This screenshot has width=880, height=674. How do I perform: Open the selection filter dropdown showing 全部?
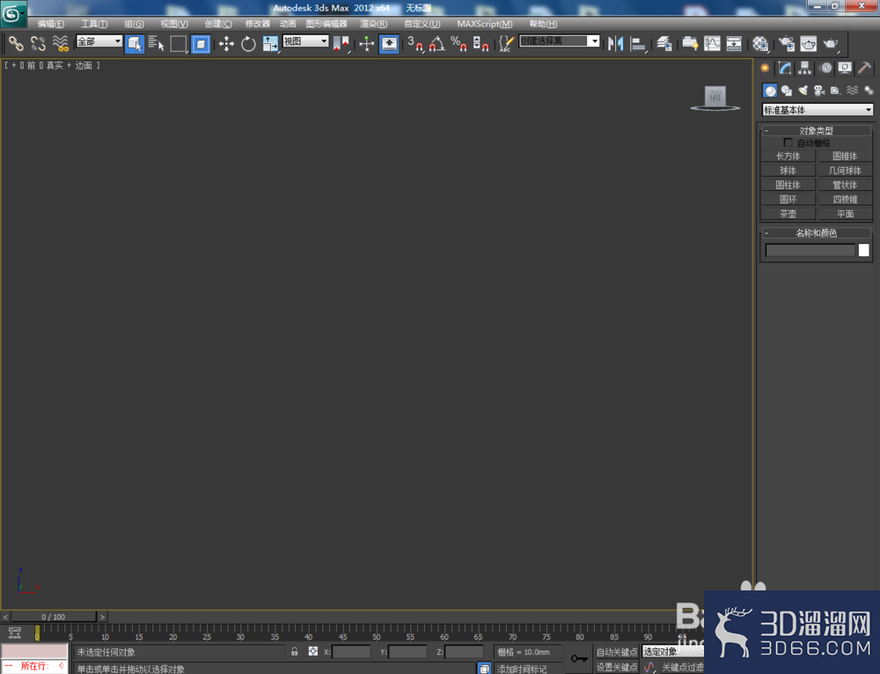click(99, 41)
